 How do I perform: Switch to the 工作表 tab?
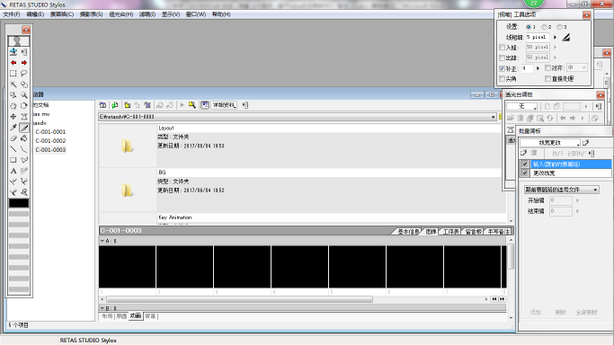pyautogui.click(x=450, y=232)
